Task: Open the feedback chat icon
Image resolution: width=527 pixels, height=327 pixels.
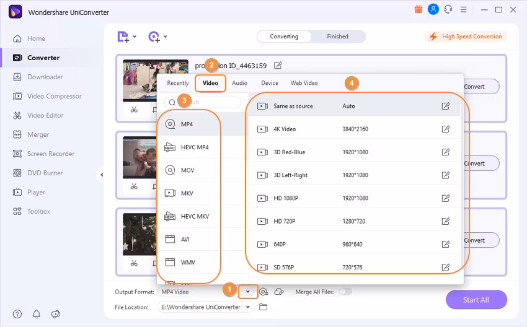Action: 55,314
